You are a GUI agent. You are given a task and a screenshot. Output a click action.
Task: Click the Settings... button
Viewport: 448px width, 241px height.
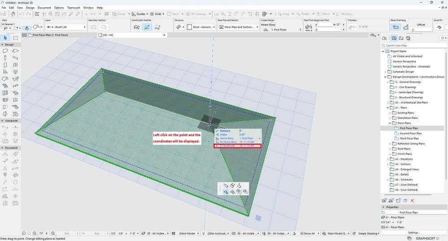413,232
